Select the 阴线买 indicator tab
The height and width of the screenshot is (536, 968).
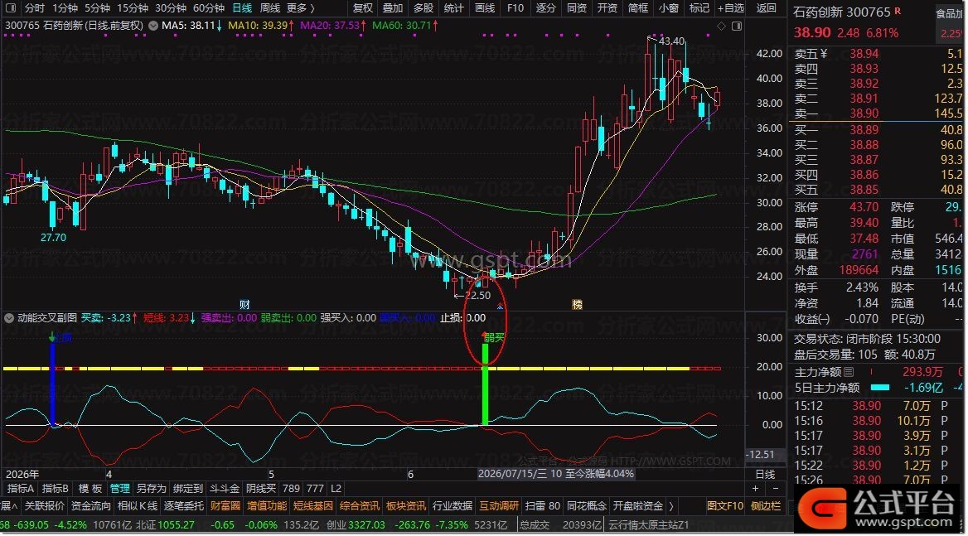click(261, 489)
